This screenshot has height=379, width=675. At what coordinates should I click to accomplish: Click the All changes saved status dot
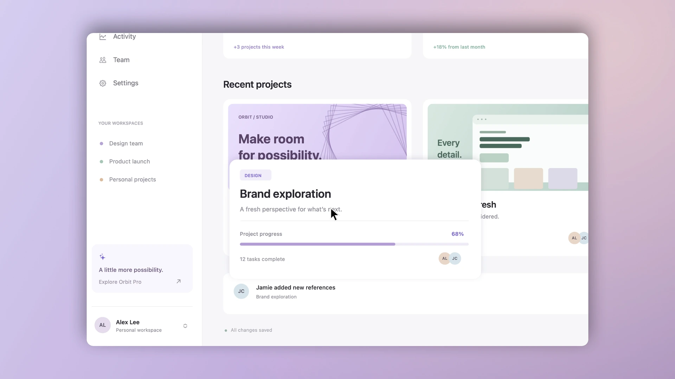226,331
